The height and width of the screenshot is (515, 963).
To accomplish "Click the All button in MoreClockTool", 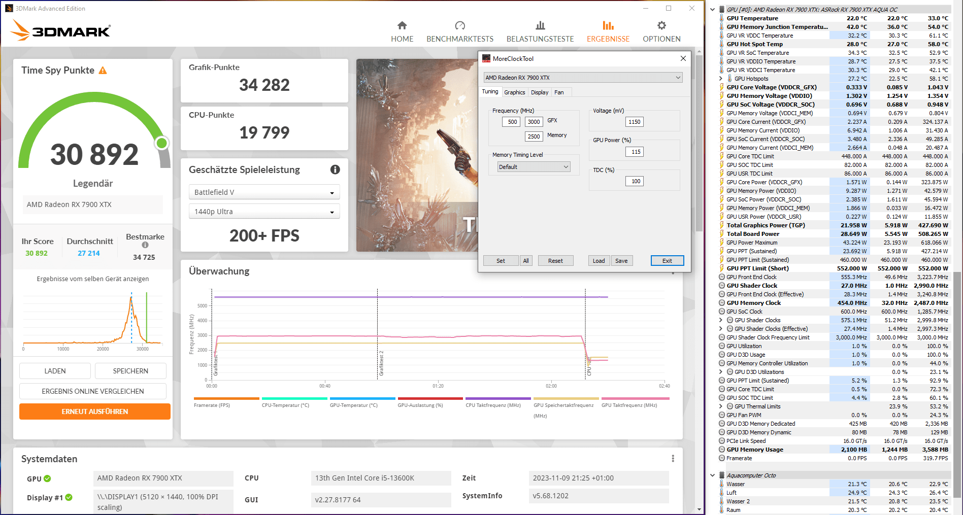I will [526, 261].
